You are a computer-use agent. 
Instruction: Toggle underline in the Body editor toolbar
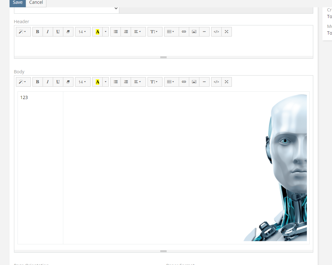[58, 82]
